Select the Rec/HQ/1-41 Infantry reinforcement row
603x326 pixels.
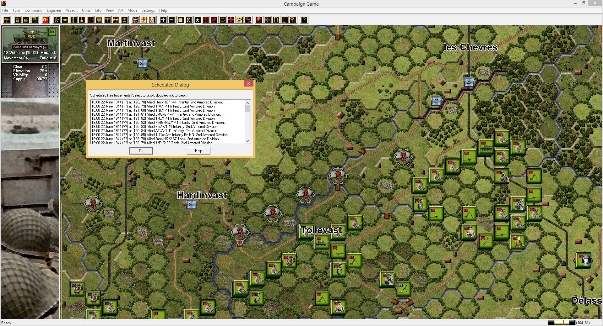coord(168,102)
